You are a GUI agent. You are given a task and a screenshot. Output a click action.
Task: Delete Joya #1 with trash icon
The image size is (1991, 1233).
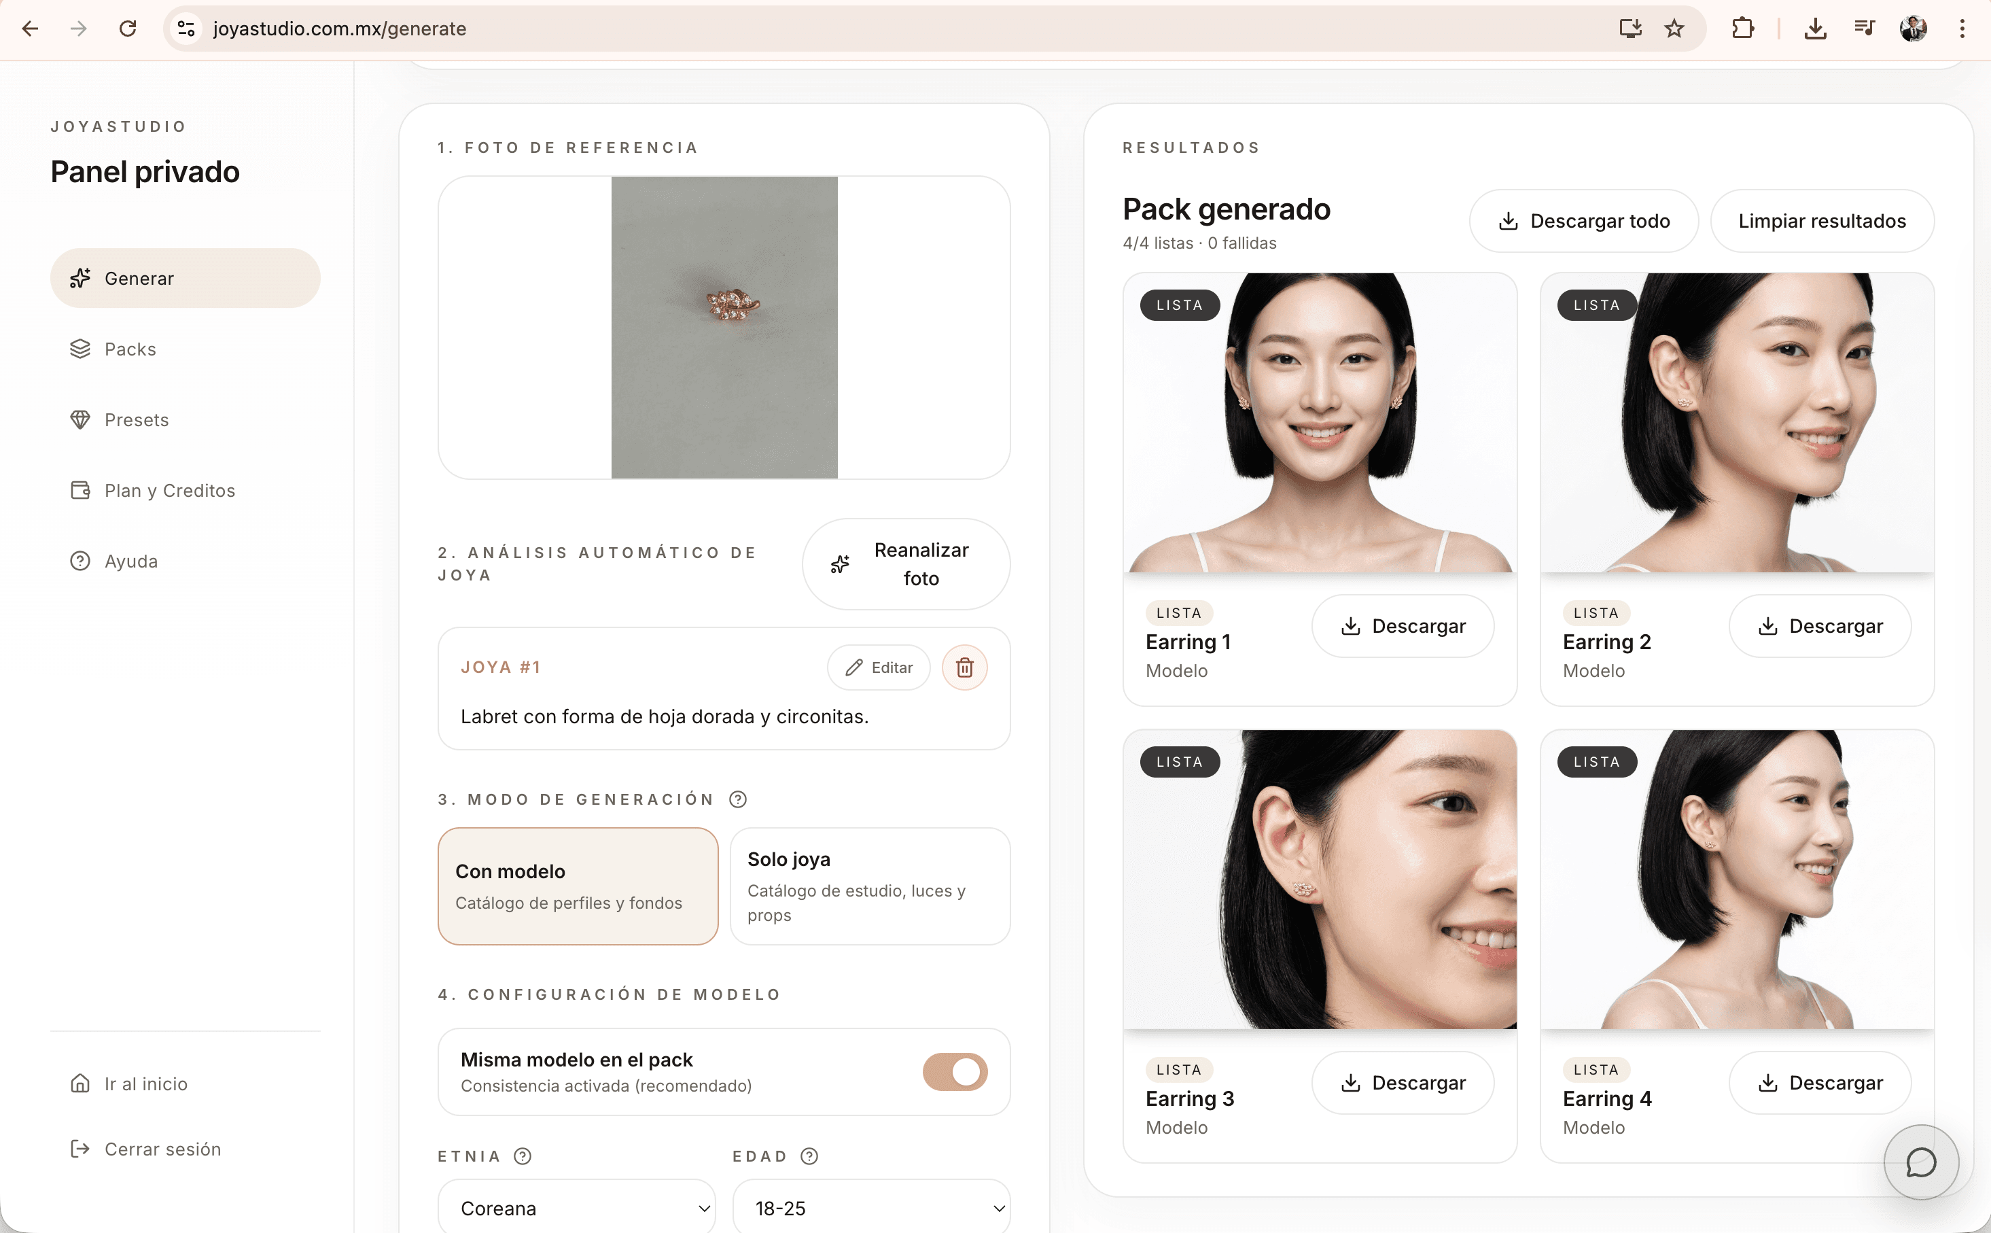pyautogui.click(x=964, y=668)
